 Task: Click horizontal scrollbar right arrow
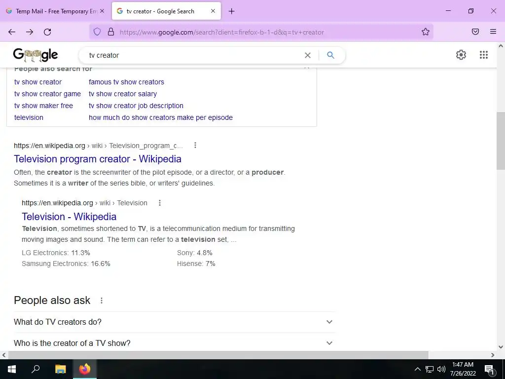493,355
